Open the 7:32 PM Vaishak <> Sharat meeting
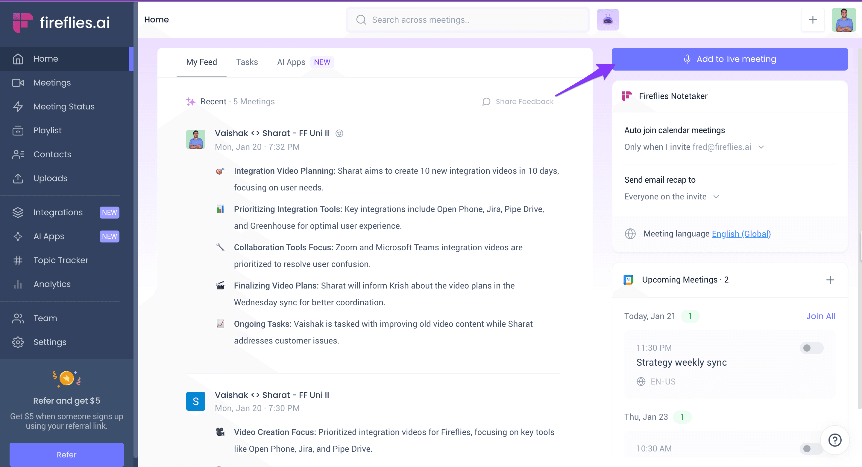 click(272, 133)
